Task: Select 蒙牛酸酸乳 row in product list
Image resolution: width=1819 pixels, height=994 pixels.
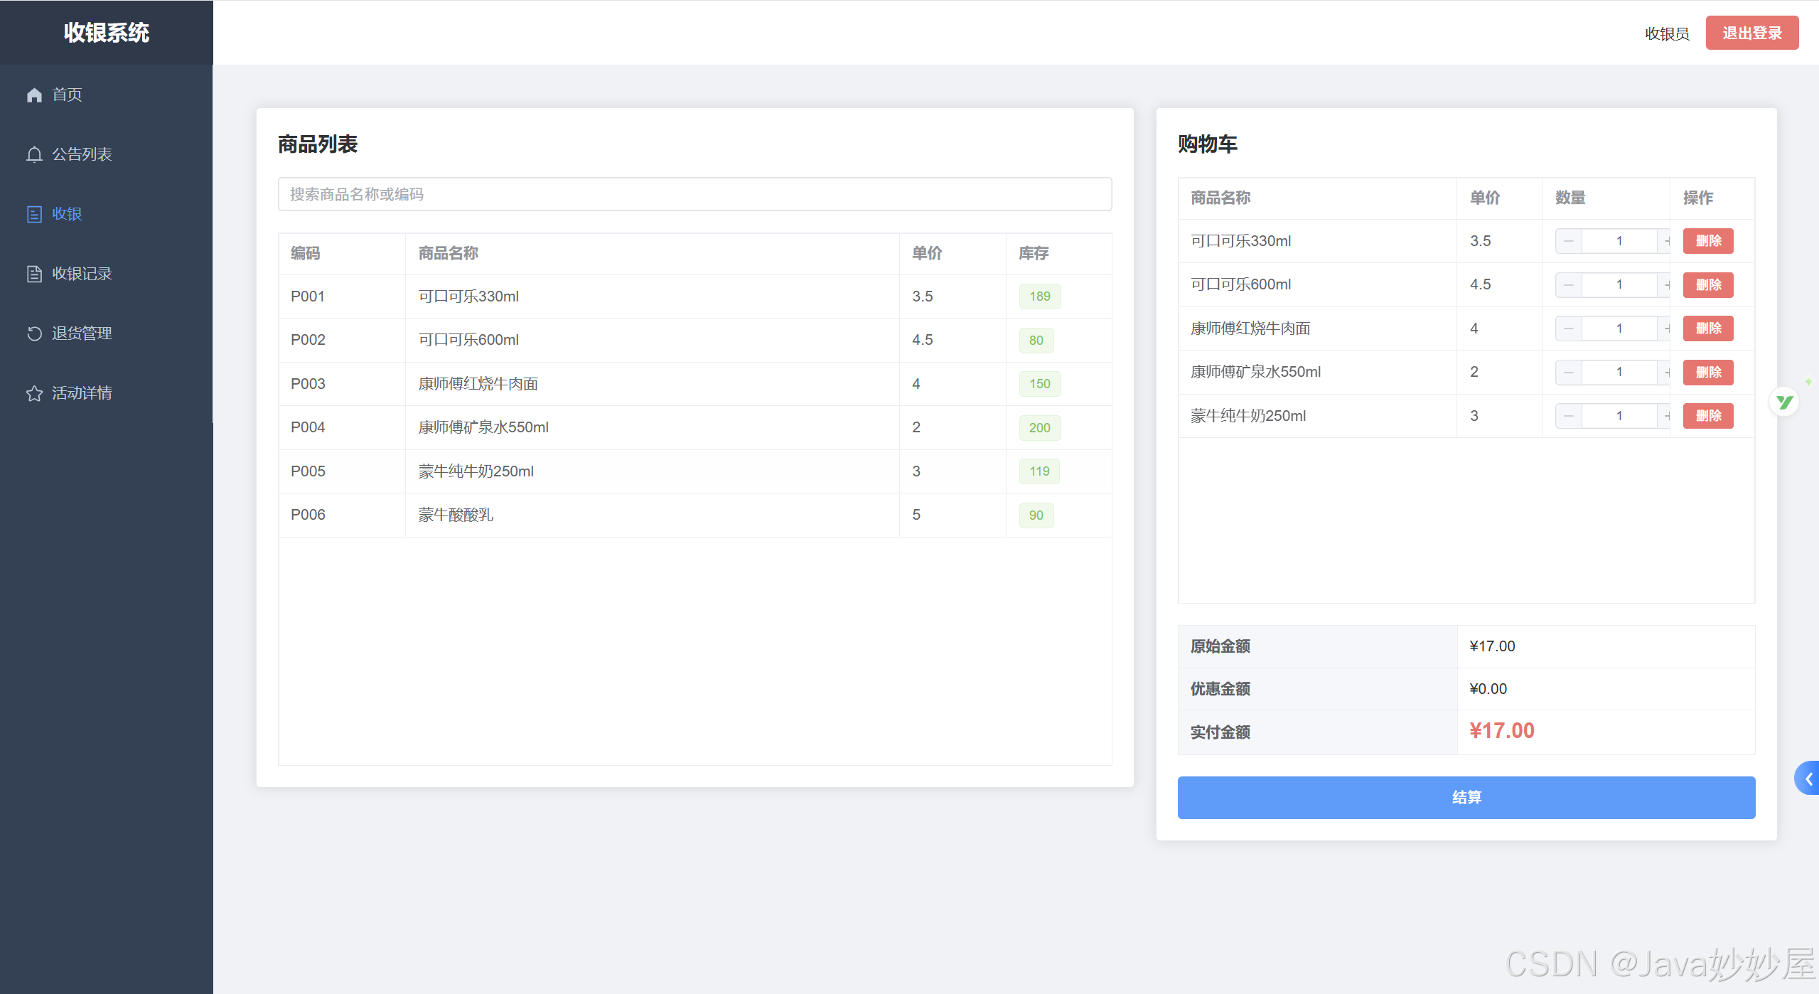Action: 455,515
